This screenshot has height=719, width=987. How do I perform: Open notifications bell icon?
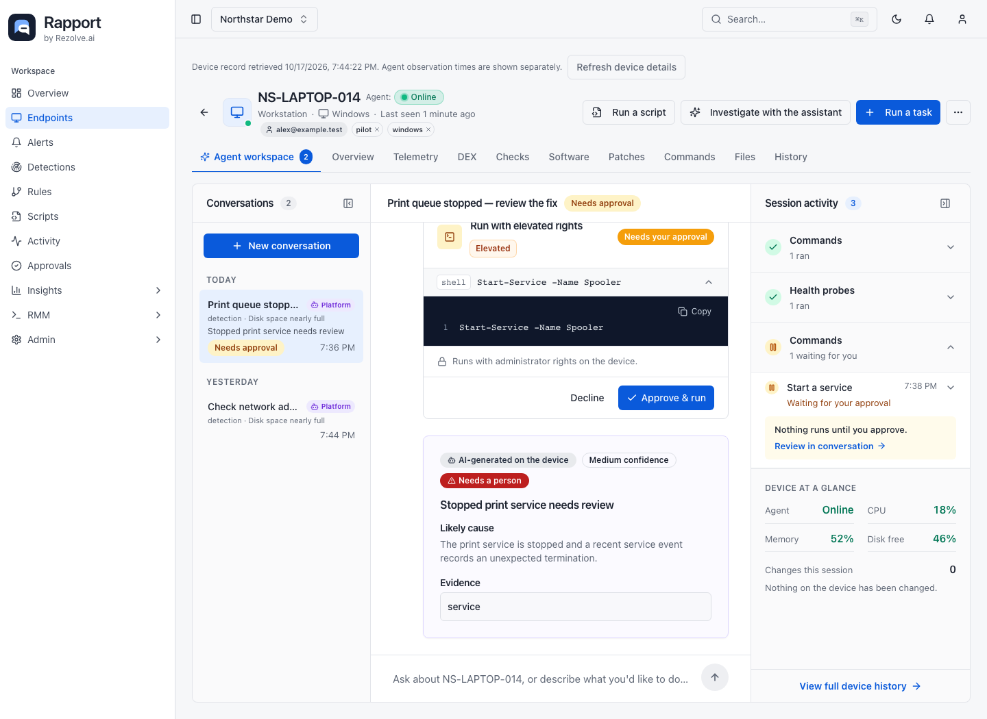pyautogui.click(x=929, y=19)
